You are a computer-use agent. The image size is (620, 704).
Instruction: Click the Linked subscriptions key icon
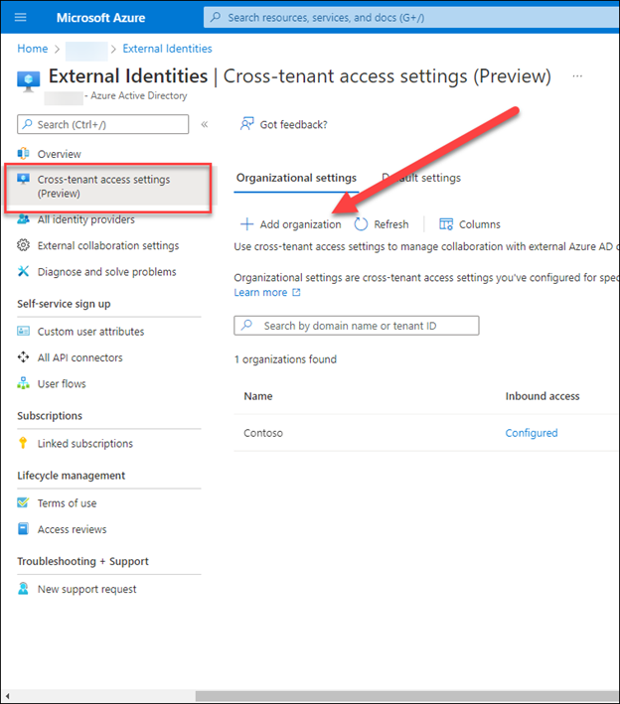24,444
